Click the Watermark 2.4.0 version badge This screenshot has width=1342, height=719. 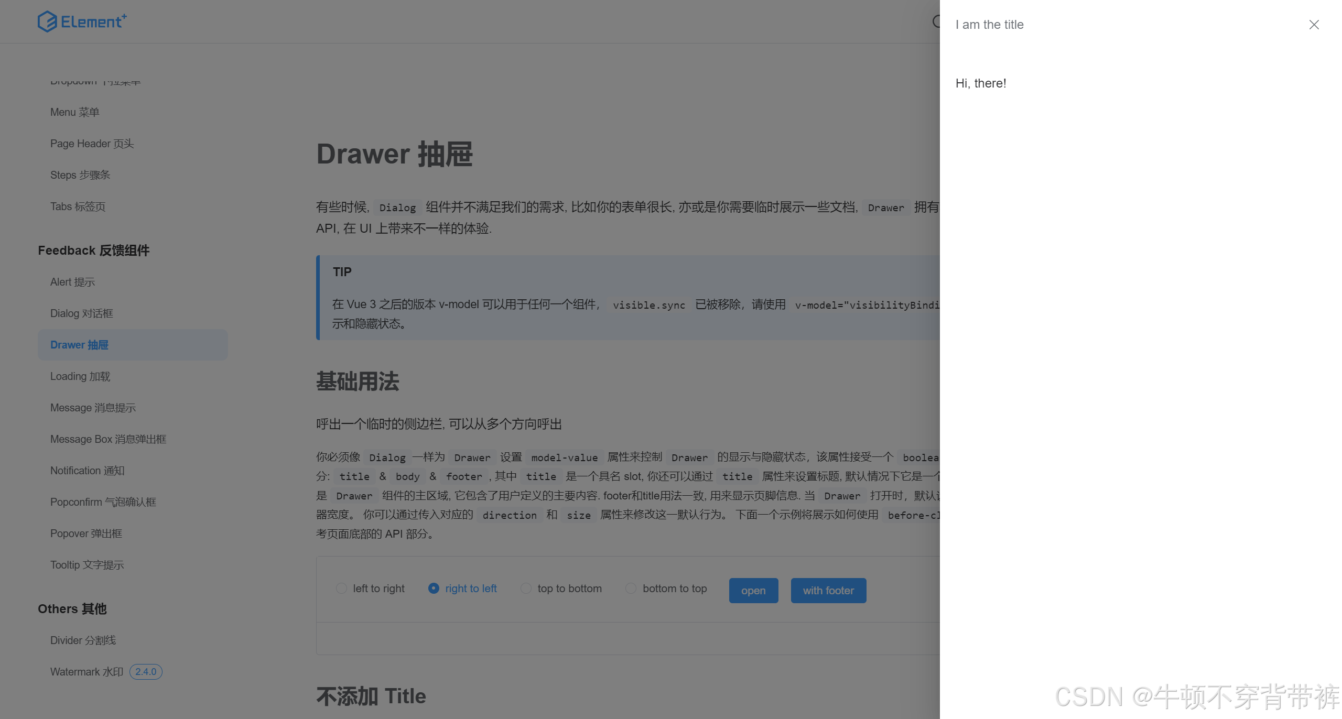(146, 672)
